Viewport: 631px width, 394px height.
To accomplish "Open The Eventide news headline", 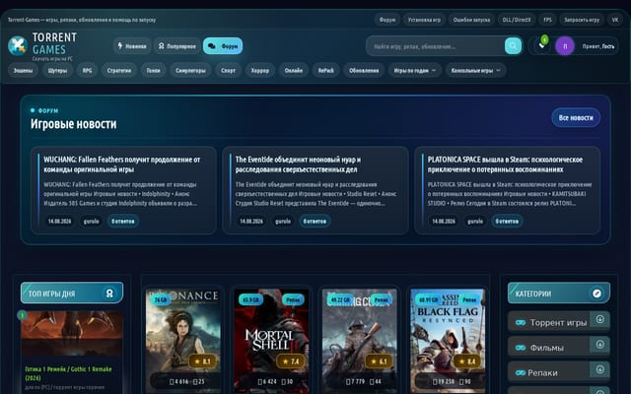I will pos(298,164).
